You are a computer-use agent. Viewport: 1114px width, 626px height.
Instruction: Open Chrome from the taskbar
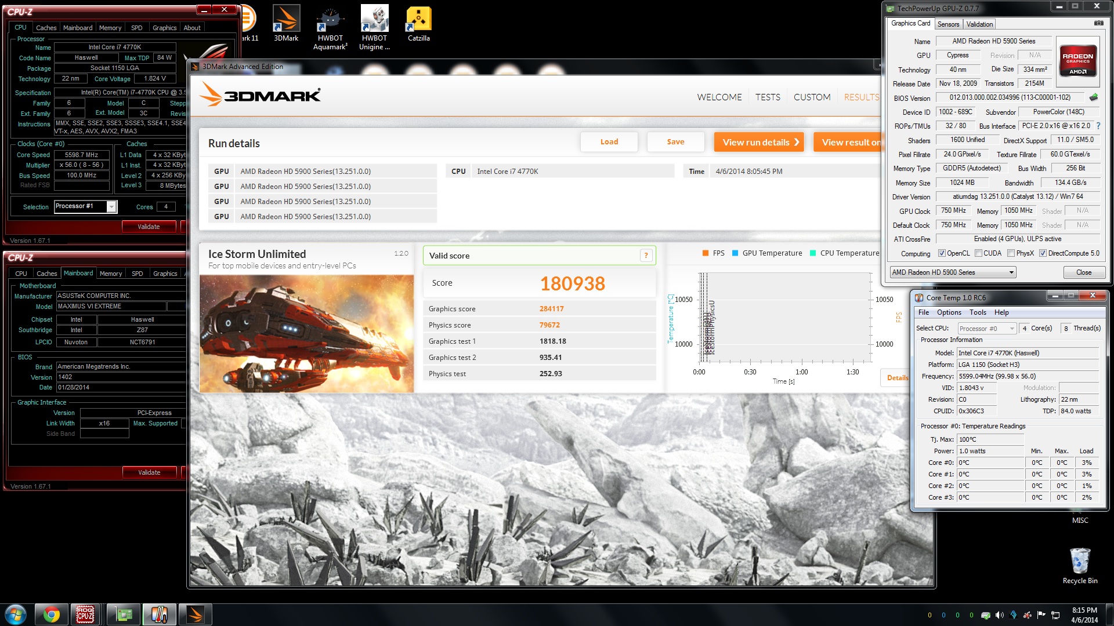pos(52,614)
